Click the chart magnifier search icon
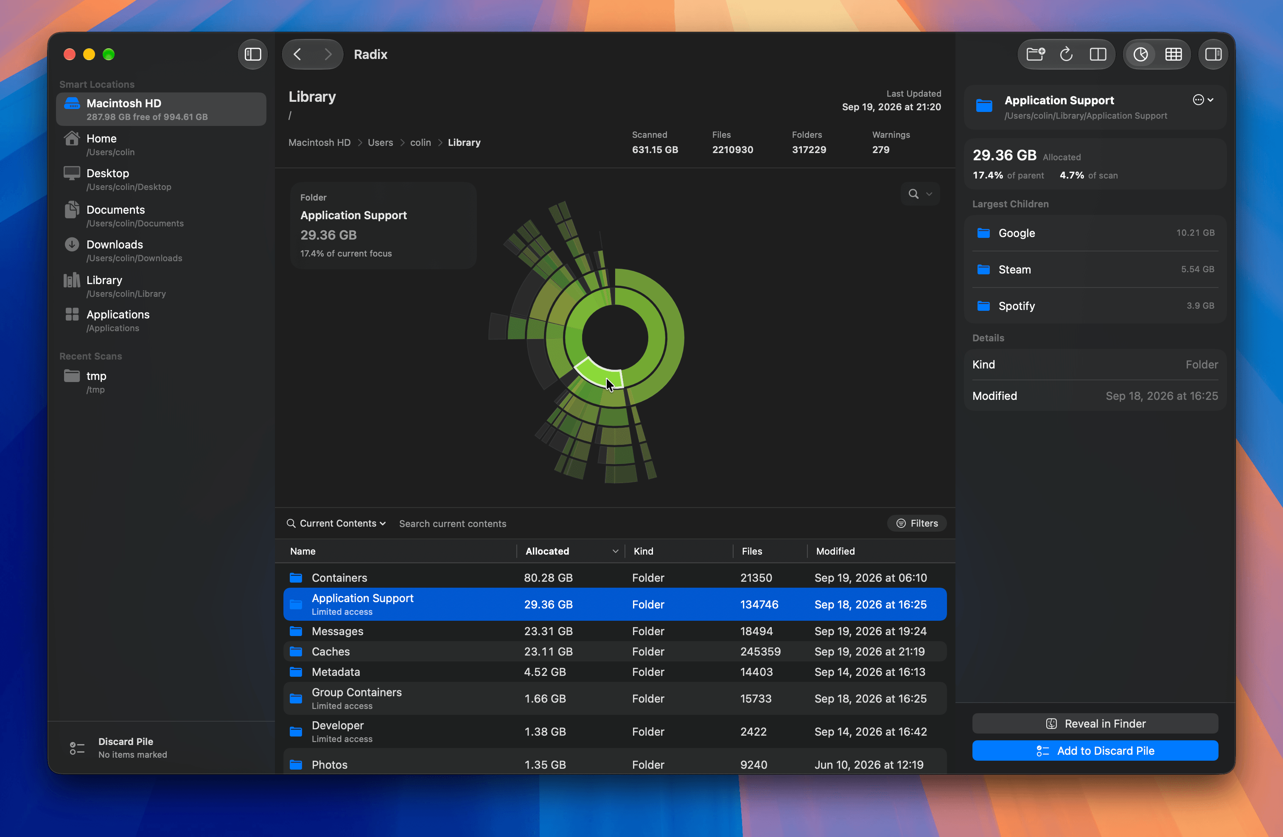 (x=913, y=194)
